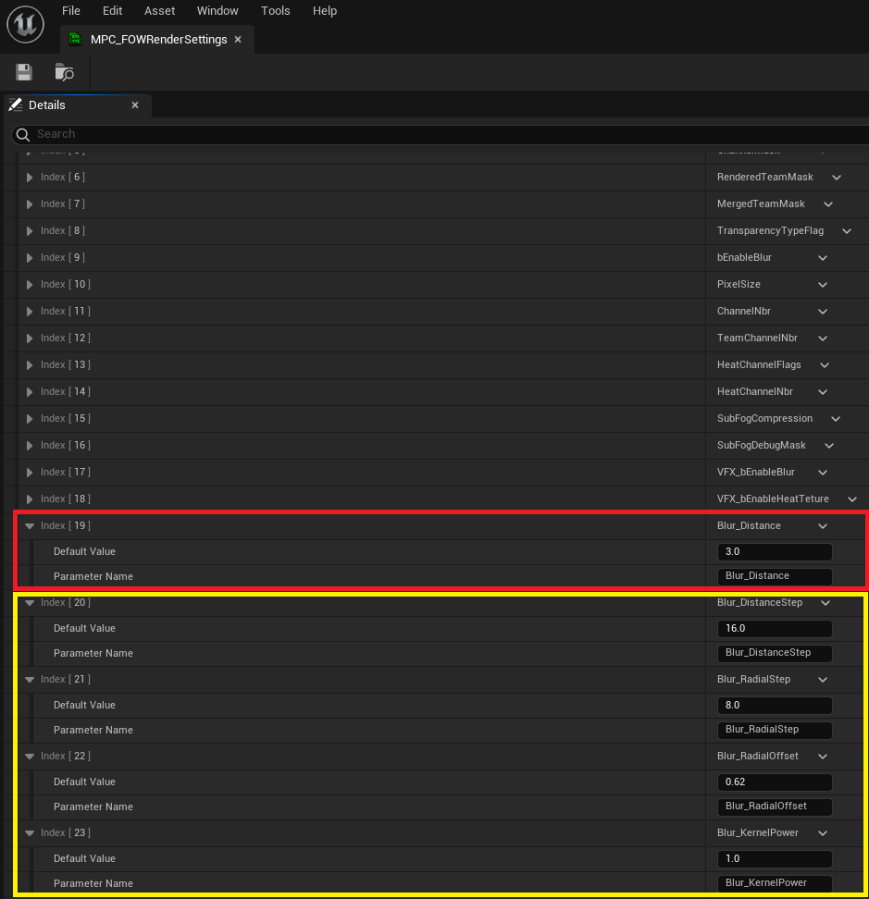This screenshot has height=899, width=869.
Task: Open the Asset menu
Action: [x=159, y=11]
